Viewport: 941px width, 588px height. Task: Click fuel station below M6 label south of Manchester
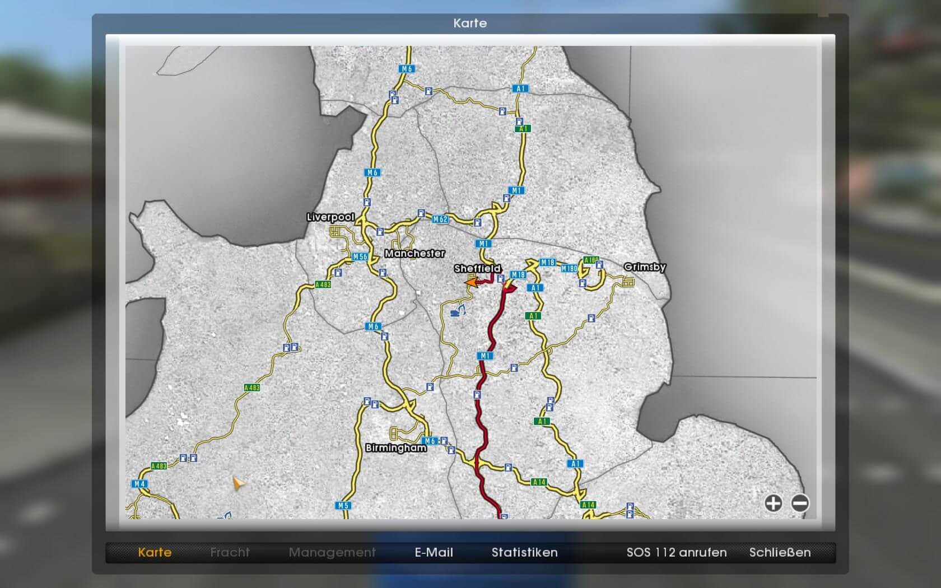point(384,337)
